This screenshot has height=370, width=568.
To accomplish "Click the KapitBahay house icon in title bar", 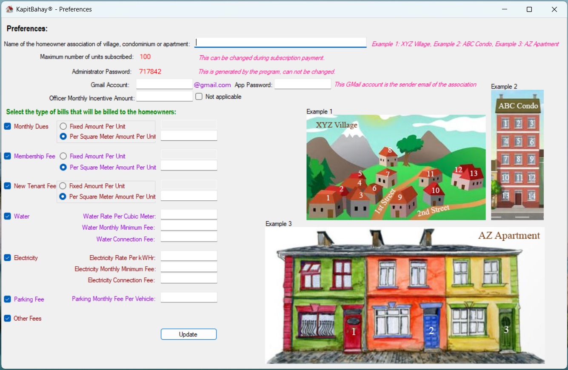I will 9,9.
